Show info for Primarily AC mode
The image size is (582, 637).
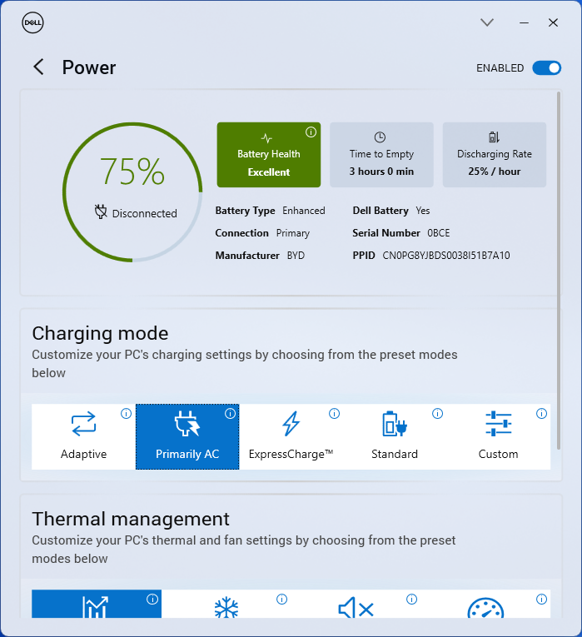231,414
